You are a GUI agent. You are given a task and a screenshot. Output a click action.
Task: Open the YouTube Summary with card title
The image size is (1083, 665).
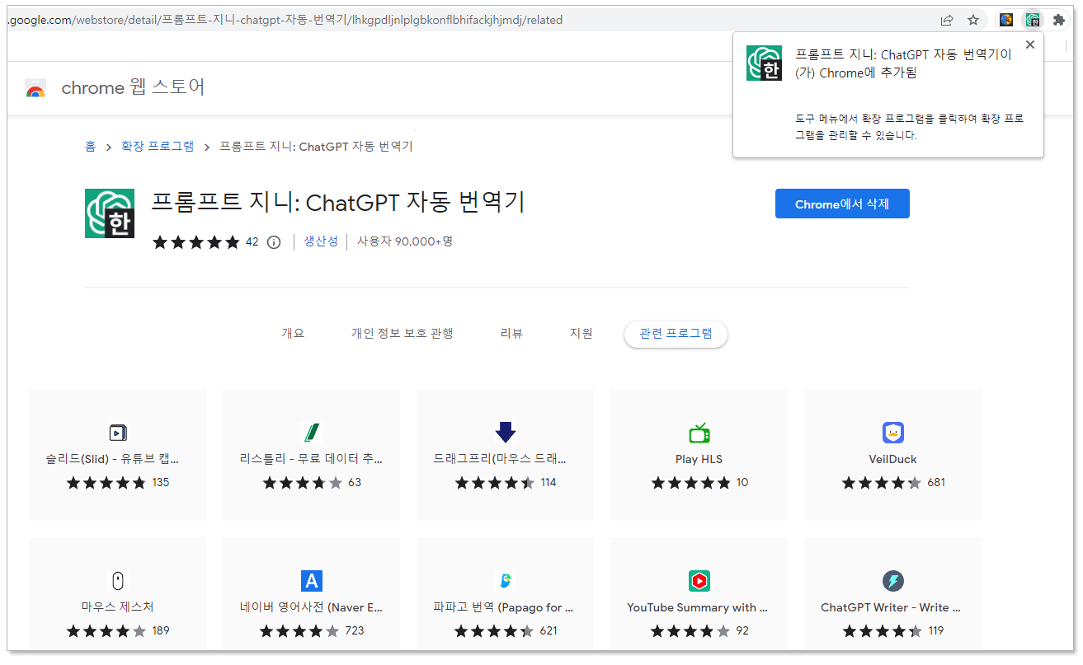(x=697, y=607)
